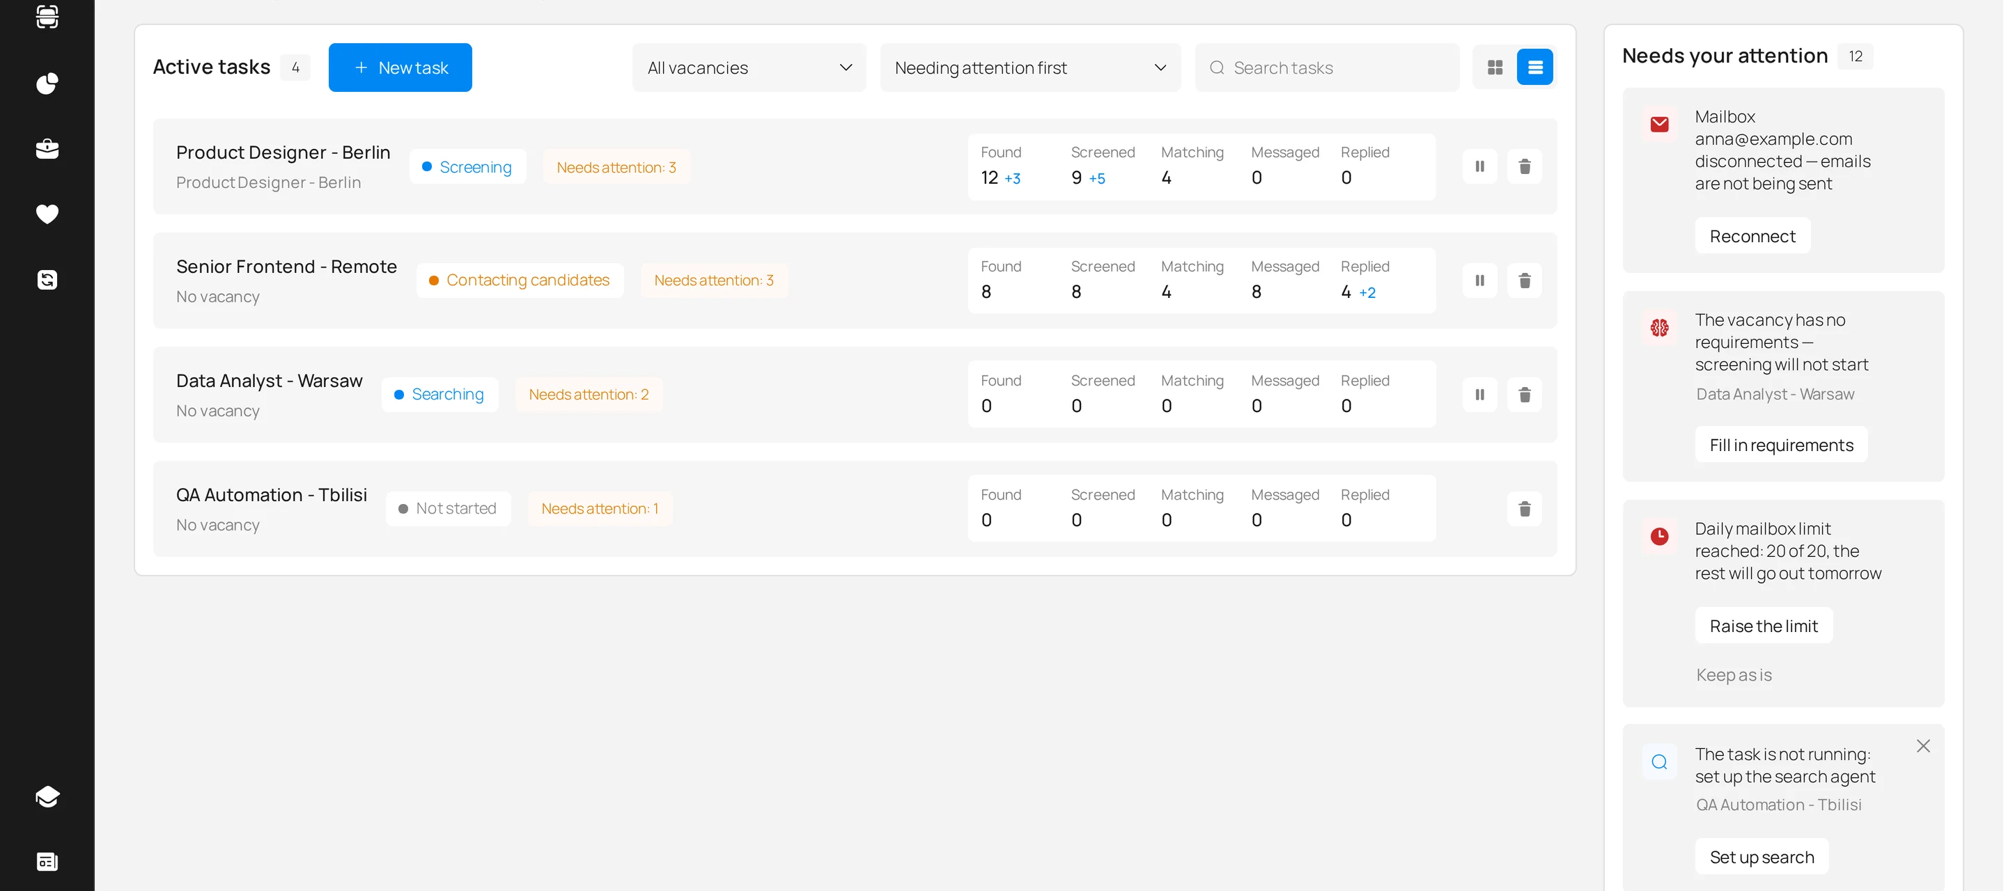Click Raise the limit button

1763,626
